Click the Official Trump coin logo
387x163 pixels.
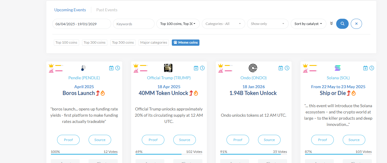168,68
